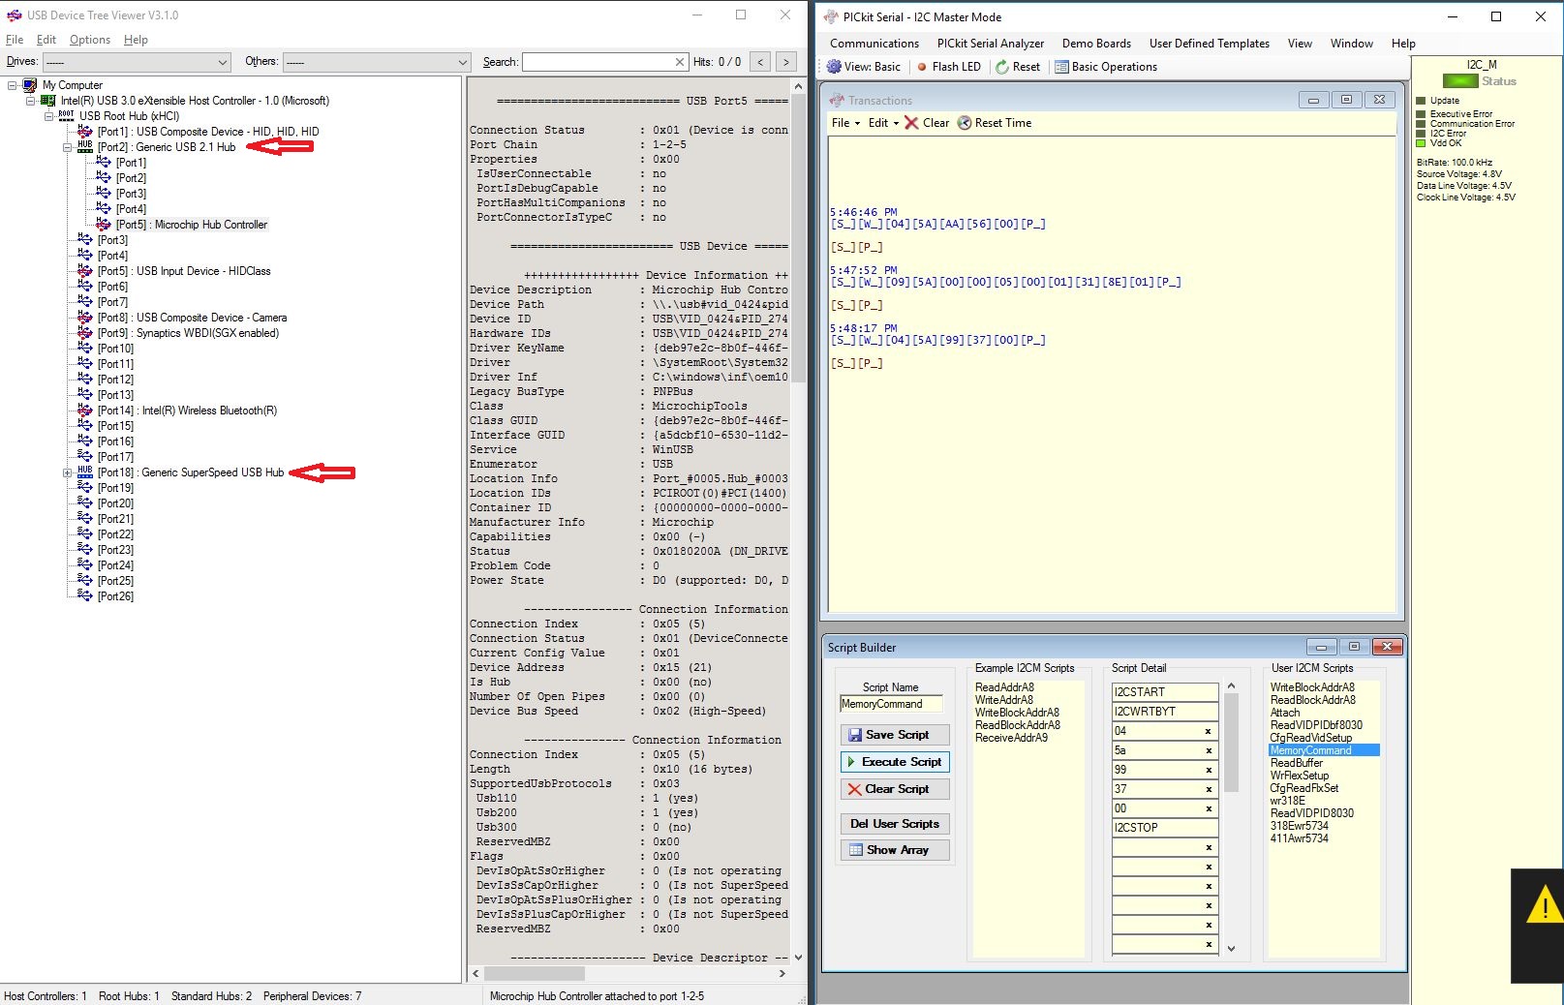
Task: Expand the Generic SuperSpeed USB Hub node
Action: tap(68, 472)
